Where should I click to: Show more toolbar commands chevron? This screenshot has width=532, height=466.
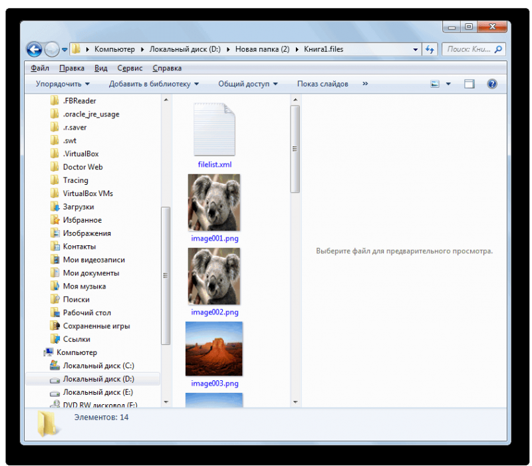(365, 84)
